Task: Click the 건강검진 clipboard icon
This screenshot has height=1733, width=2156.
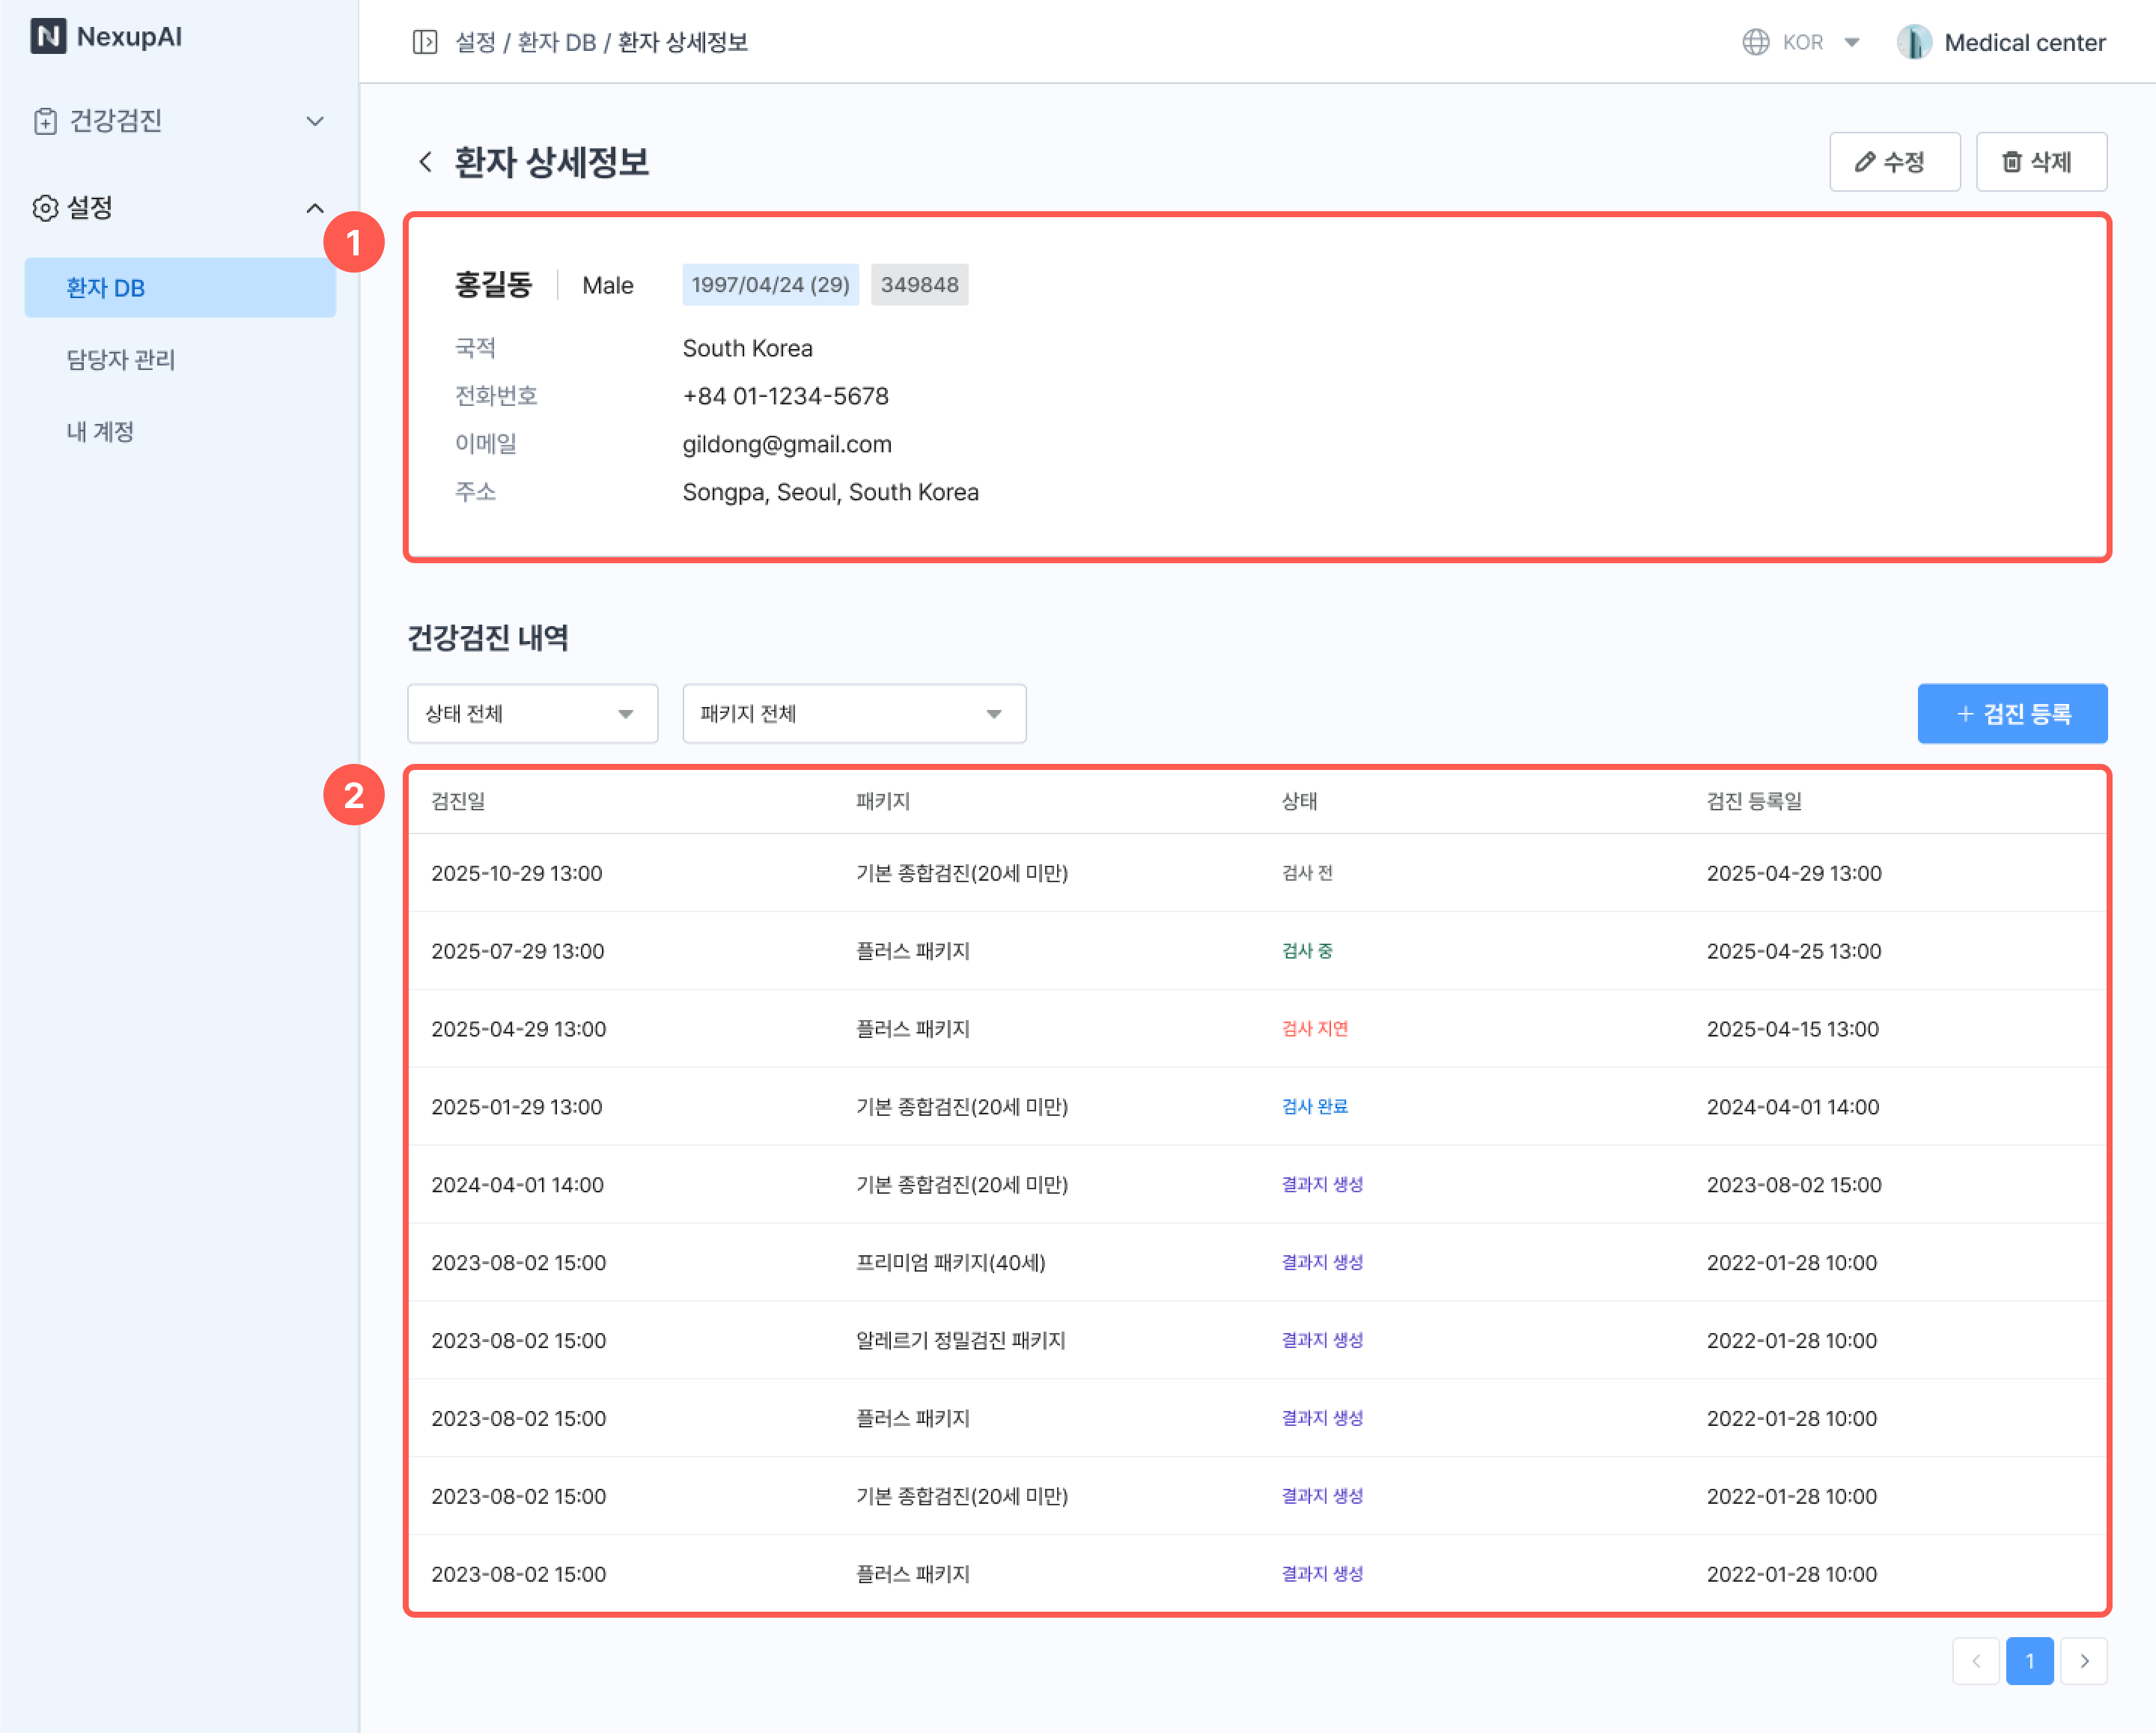Action: [45, 121]
